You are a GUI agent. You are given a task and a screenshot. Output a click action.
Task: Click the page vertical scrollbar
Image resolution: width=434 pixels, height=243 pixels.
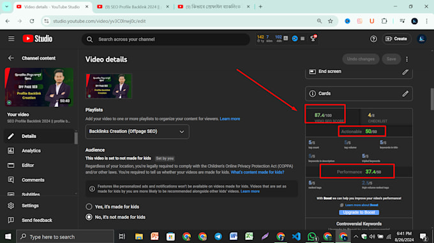click(432, 99)
